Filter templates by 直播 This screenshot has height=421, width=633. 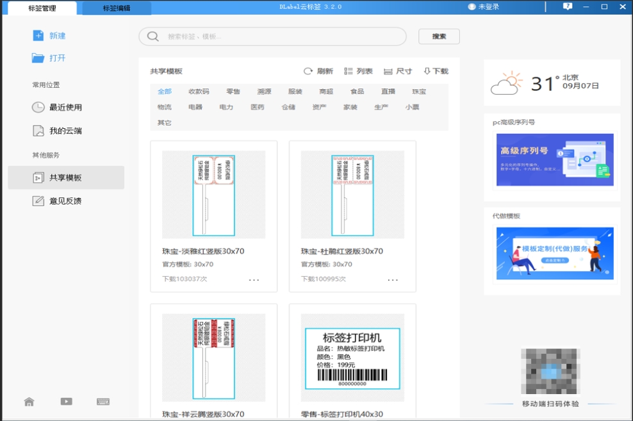click(x=388, y=91)
